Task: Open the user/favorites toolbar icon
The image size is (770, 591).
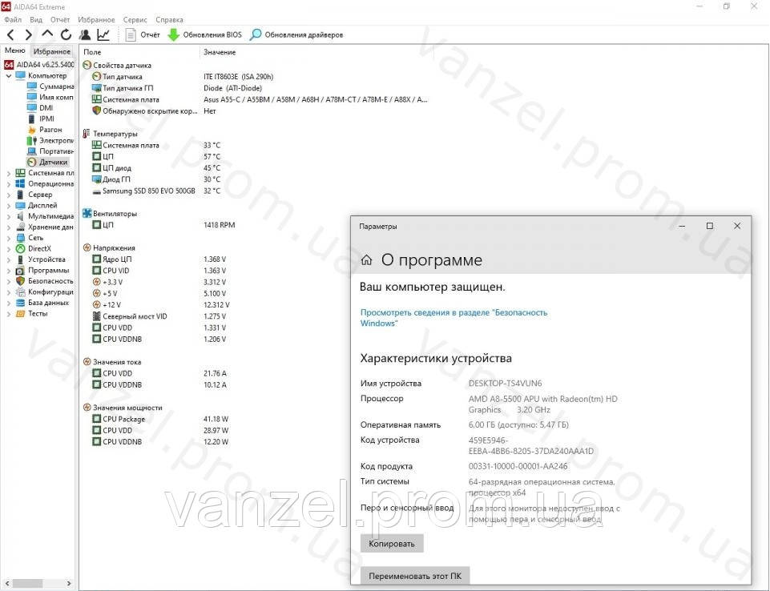Action: 85,35
